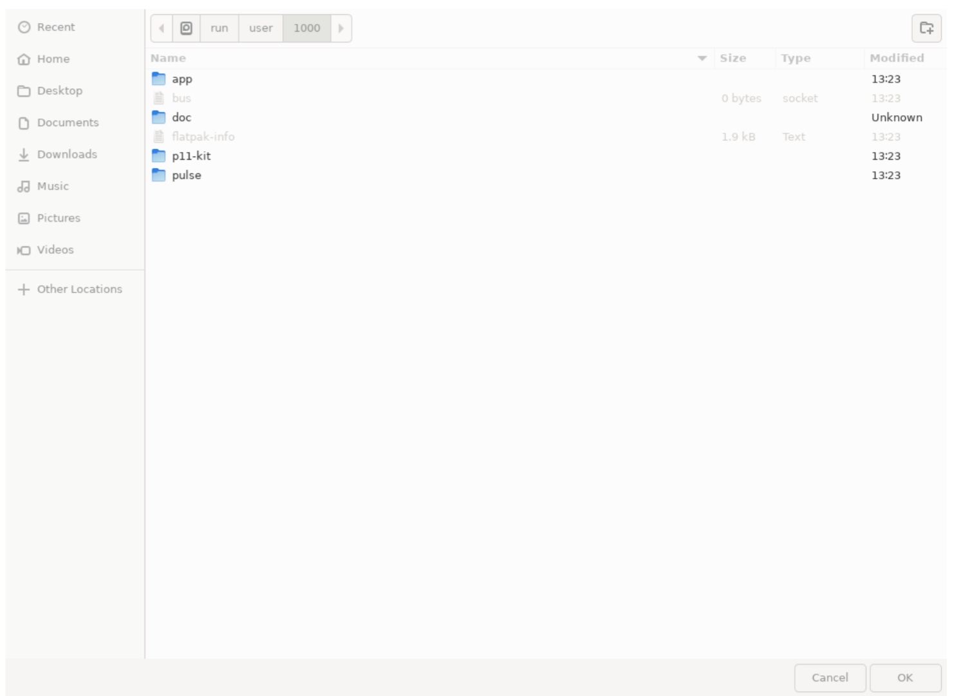Dismiss the dialog with Cancel

pyautogui.click(x=830, y=677)
